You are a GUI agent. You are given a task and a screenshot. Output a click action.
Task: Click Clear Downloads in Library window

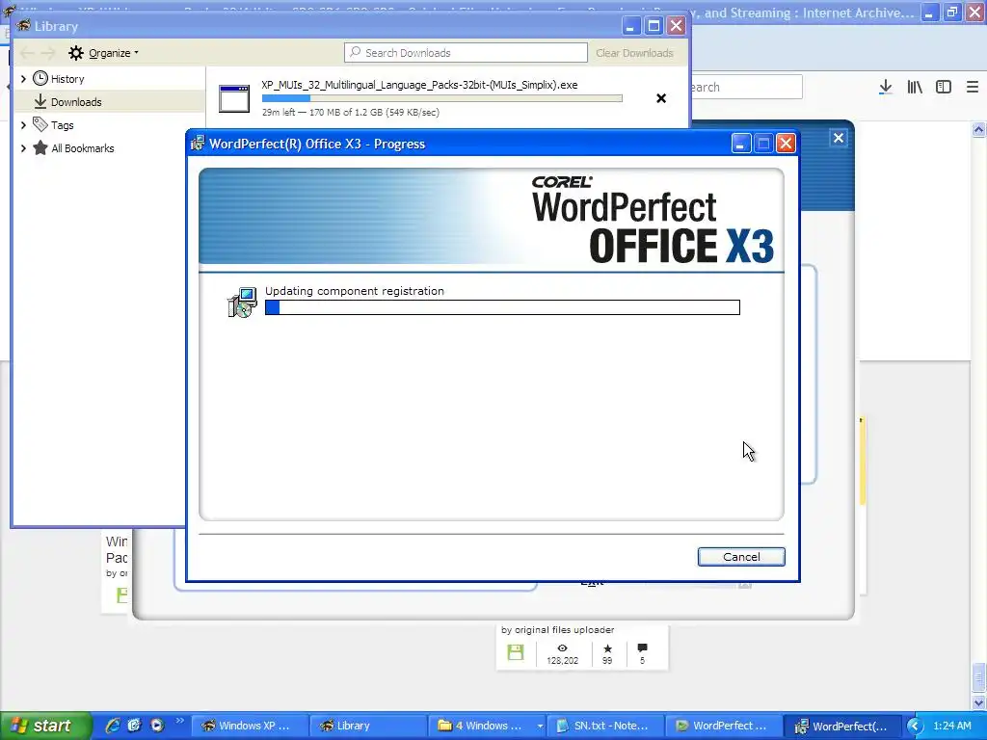[634, 53]
